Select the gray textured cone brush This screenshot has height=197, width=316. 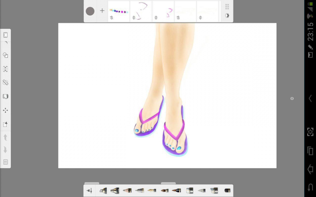coord(202,190)
